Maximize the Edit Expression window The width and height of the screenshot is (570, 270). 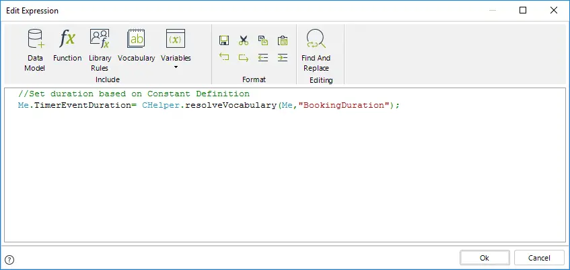pyautogui.click(x=523, y=11)
